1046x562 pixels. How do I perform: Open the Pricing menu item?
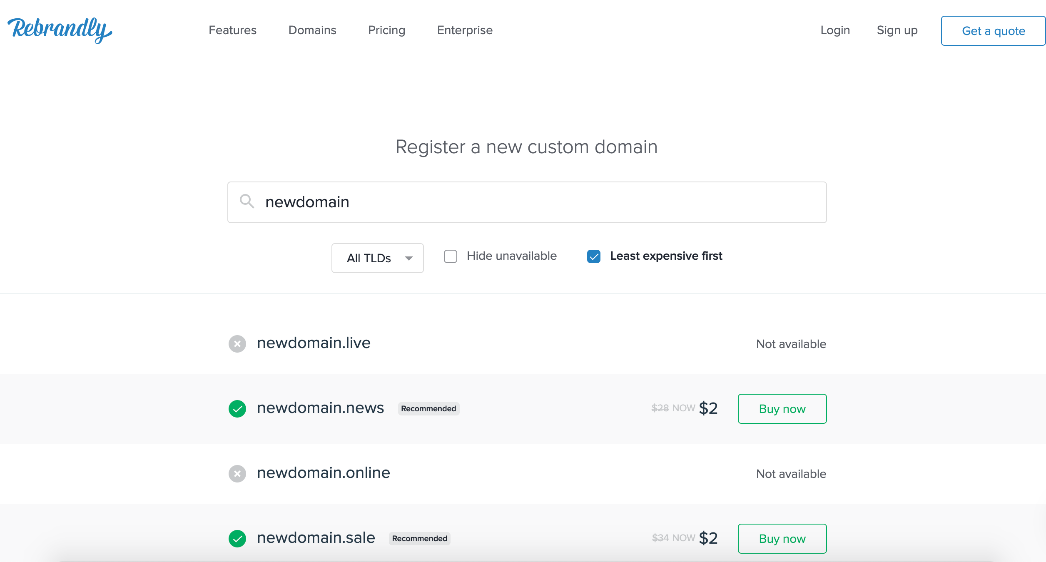tap(387, 30)
